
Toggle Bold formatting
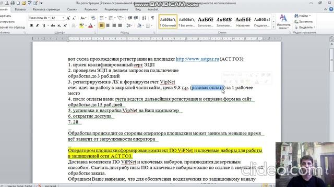pyautogui.click(x=31, y=25)
